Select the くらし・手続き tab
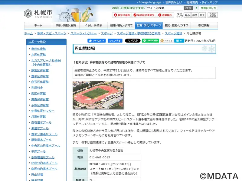 click(x=93, y=25)
